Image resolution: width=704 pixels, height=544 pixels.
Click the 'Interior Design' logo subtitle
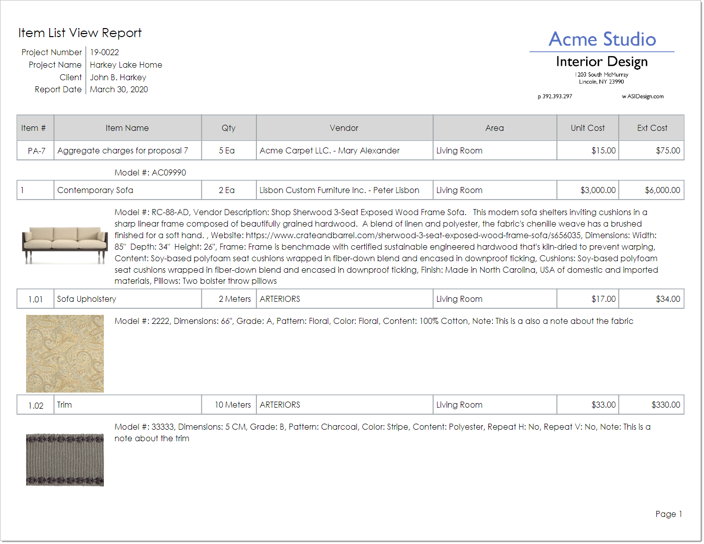[x=602, y=62]
